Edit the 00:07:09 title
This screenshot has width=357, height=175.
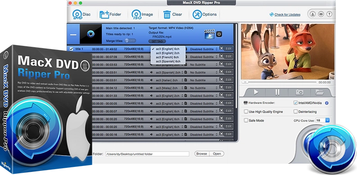[226, 56]
